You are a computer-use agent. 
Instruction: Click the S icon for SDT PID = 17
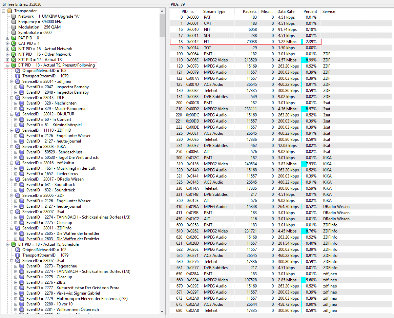point(14,60)
